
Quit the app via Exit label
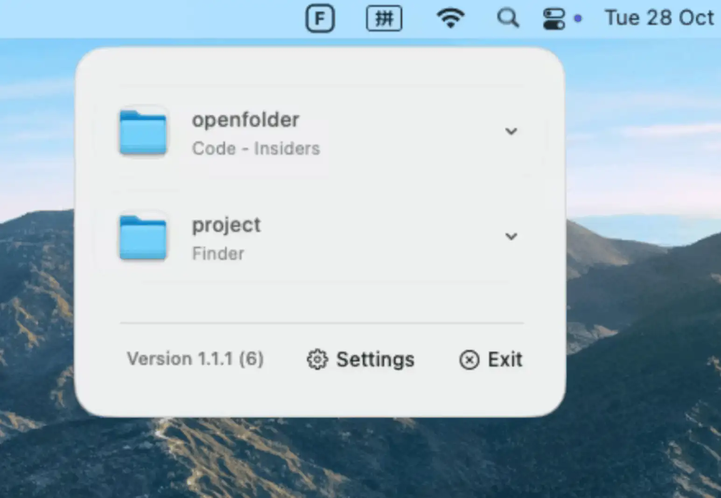click(x=505, y=360)
